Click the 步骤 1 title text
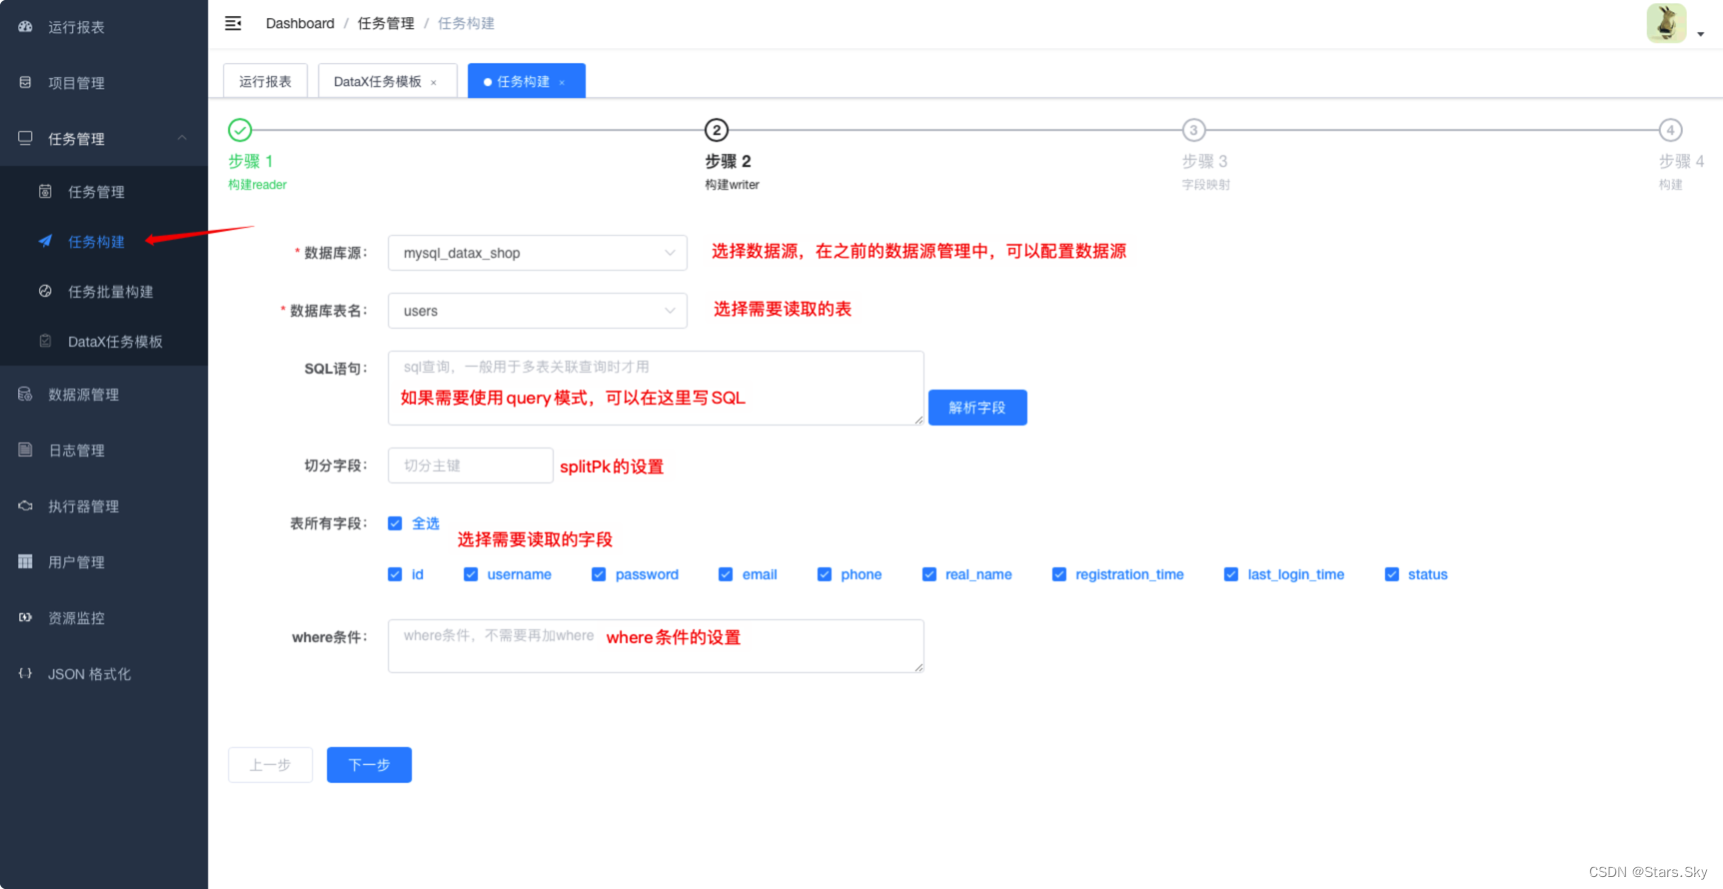The image size is (1723, 889). click(251, 161)
